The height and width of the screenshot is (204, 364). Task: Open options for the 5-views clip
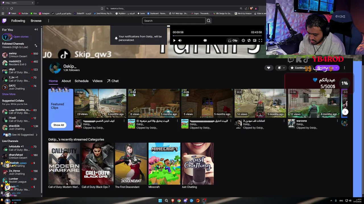pyautogui.click(x=231, y=121)
